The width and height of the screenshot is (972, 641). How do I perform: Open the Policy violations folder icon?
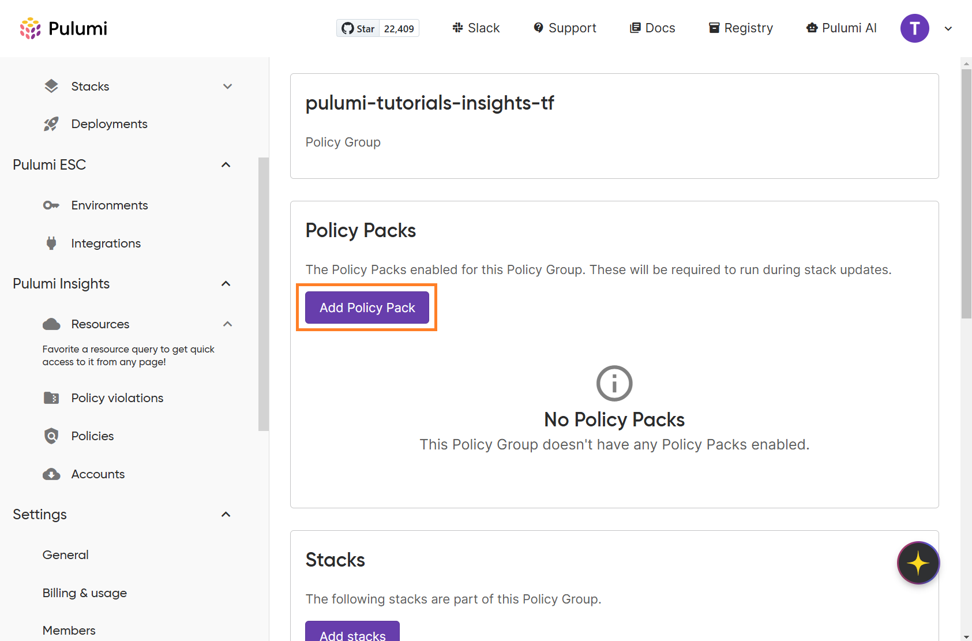pos(51,398)
